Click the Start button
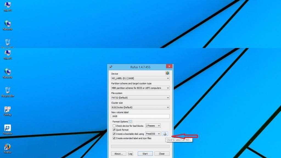 click(x=145, y=154)
